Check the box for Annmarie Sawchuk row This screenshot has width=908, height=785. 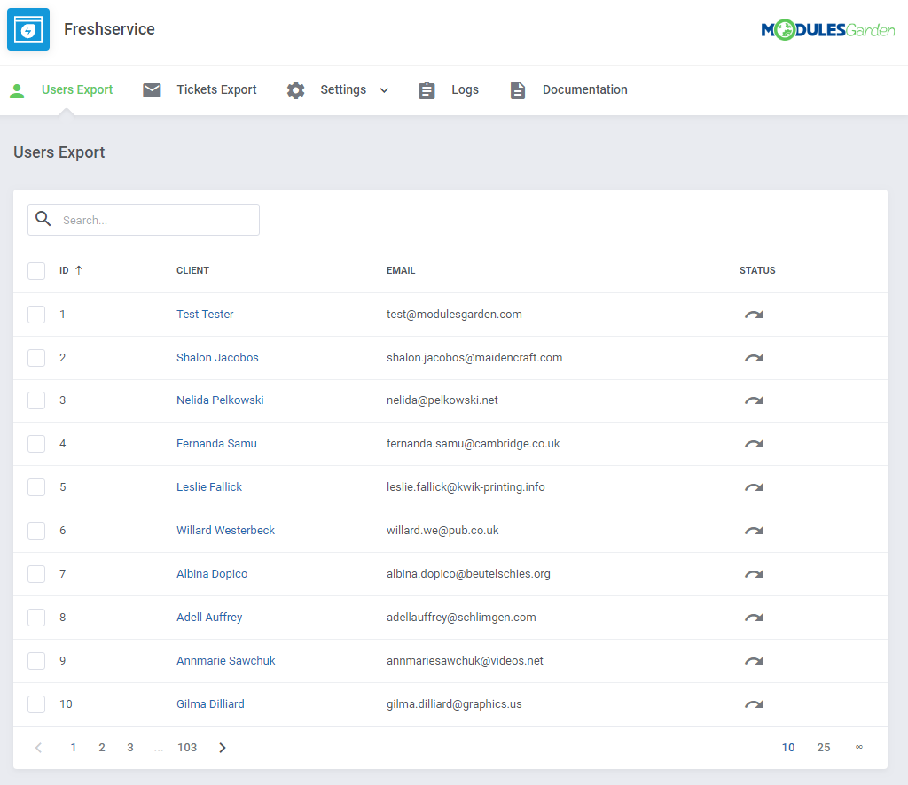tap(36, 661)
